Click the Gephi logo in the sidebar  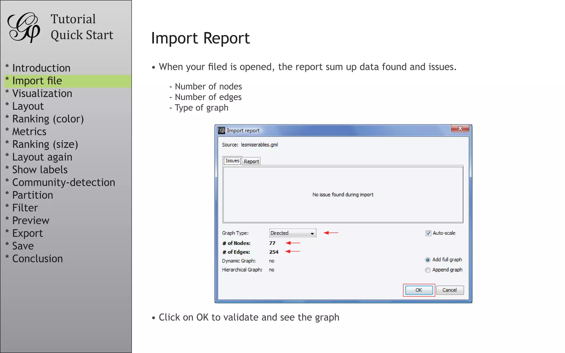click(24, 27)
